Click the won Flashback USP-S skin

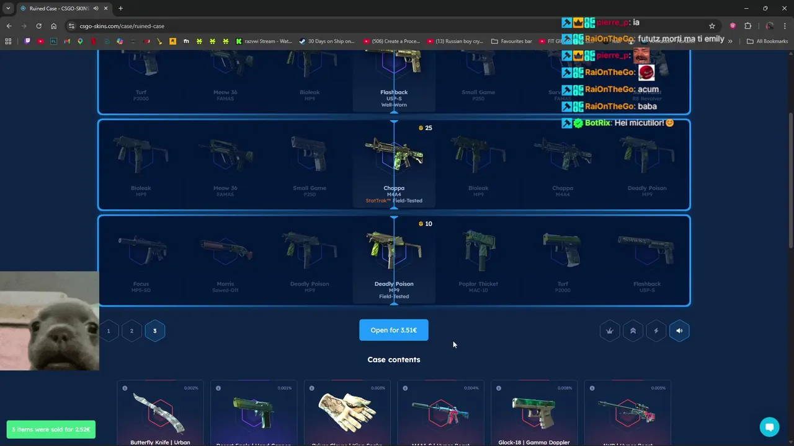point(394,62)
